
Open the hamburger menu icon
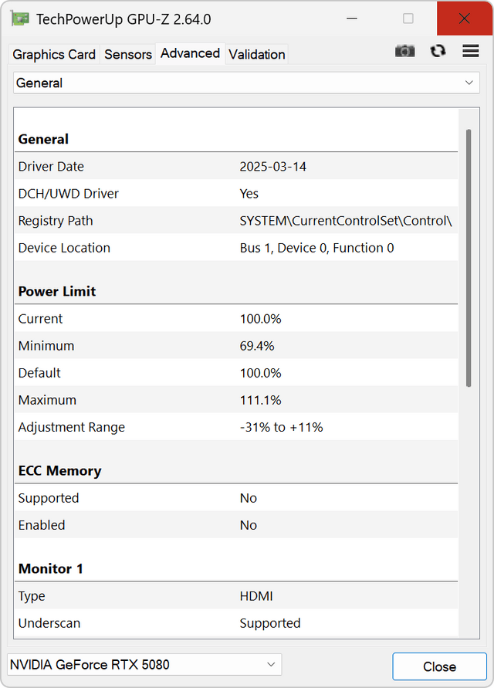tap(470, 51)
